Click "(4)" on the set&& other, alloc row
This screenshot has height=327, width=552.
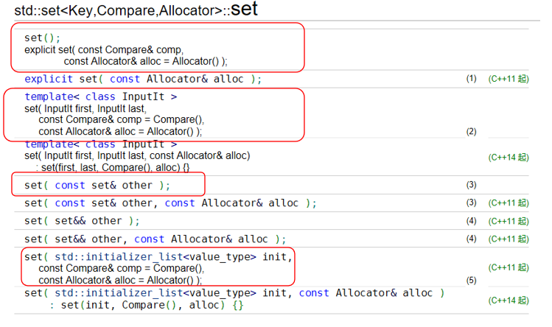(471, 239)
